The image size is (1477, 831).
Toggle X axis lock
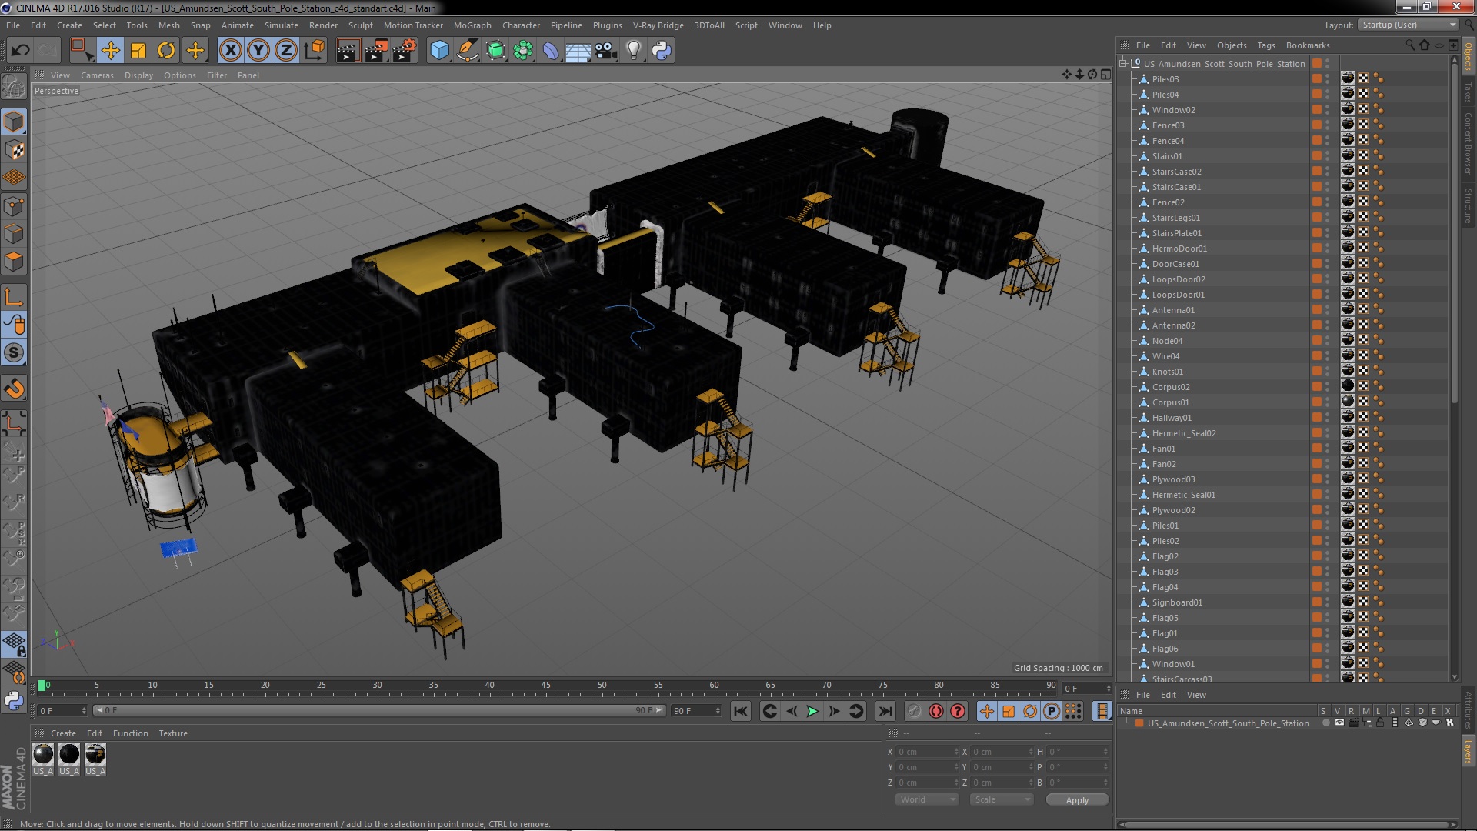pos(230,51)
